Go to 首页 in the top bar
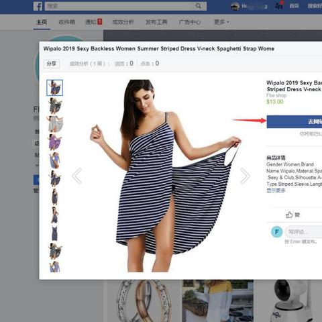 click(x=294, y=6)
